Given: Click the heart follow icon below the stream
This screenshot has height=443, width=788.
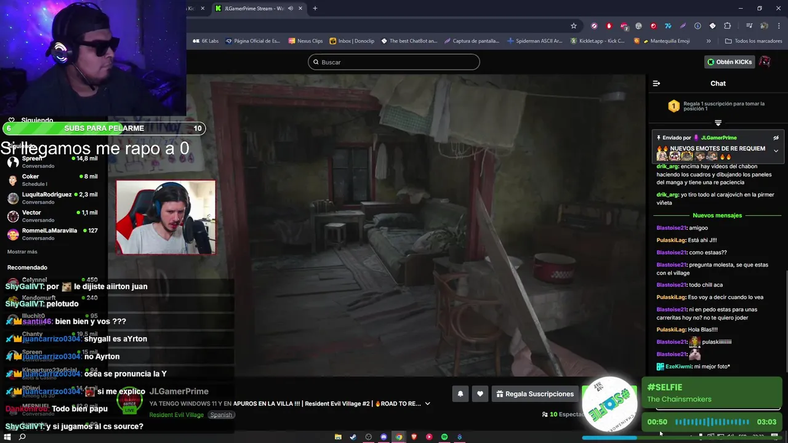Looking at the screenshot, I should point(480,394).
